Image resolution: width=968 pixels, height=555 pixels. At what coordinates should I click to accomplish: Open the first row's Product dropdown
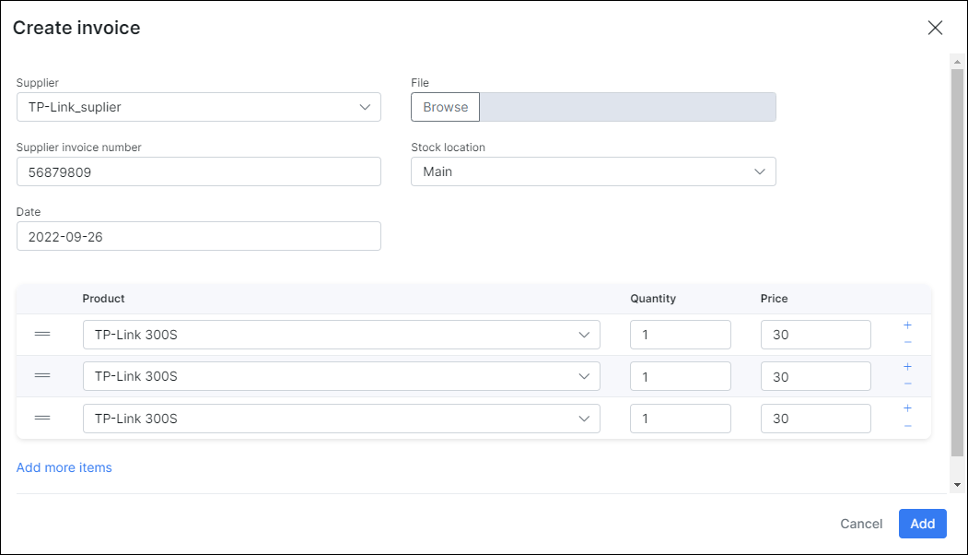pyautogui.click(x=342, y=335)
